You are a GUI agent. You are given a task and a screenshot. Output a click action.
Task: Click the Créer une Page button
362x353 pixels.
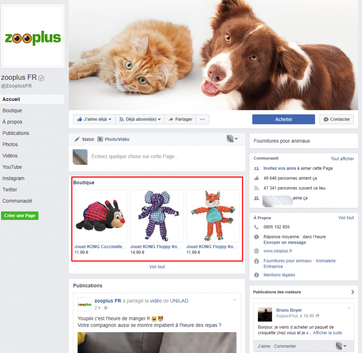(20, 216)
